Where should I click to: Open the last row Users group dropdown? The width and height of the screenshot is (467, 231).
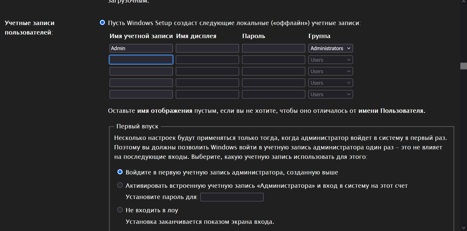330,94
